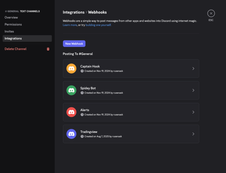The height and width of the screenshot is (173, 226).
Task: Click 'Created on Aug 7, 2025 by rusenask' text
Action: coord(103,136)
